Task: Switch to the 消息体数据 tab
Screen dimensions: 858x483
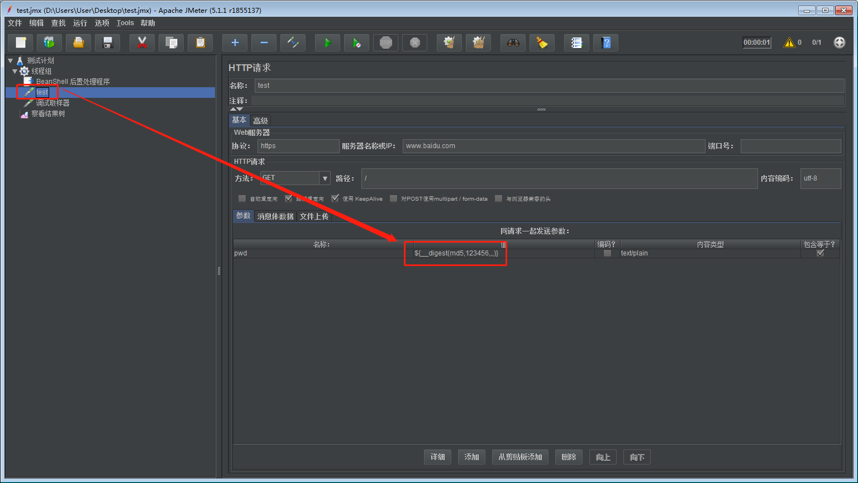Action: coord(275,216)
